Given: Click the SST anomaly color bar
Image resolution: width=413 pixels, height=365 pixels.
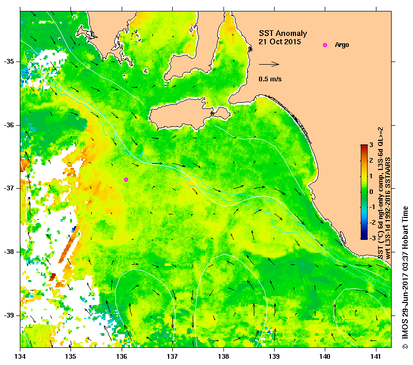Looking at the screenshot, I should coord(364,192).
